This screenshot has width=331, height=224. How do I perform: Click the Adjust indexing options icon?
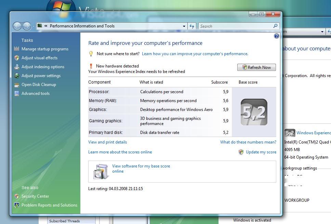(17, 67)
